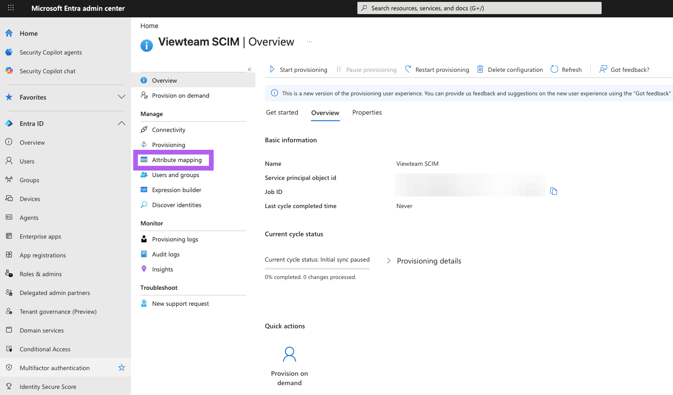Click the Multifactor authentication shield icon
673x395 pixels.
[x=9, y=368]
